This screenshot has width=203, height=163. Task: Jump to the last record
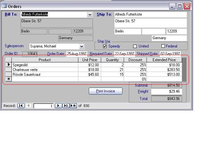pyautogui.click(x=66, y=106)
